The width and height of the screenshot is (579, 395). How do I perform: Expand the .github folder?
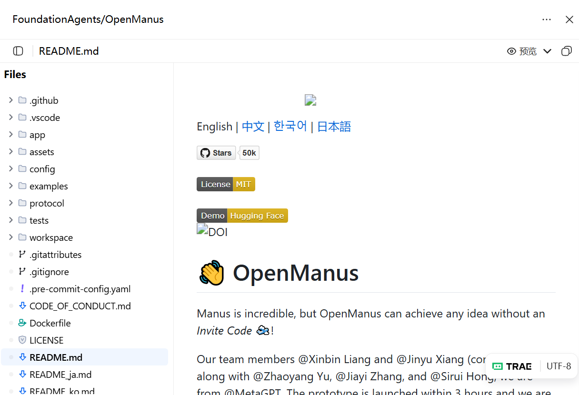(x=11, y=100)
